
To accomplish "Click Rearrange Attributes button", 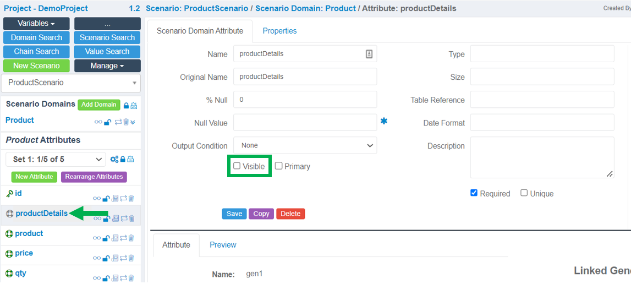I will click(94, 177).
